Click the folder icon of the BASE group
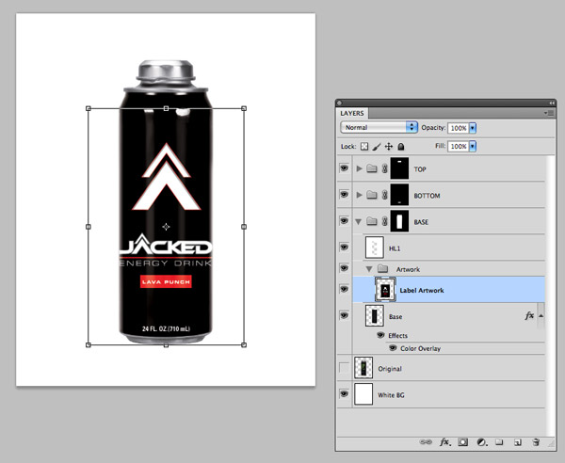 (x=372, y=221)
